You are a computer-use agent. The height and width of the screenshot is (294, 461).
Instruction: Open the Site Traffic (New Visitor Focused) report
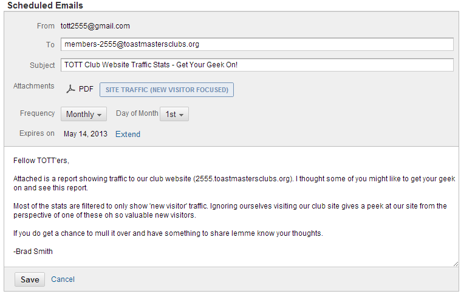[166, 90]
